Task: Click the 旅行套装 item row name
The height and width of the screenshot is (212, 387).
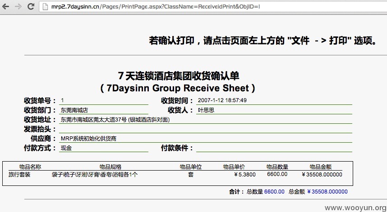Action: click(x=19, y=175)
